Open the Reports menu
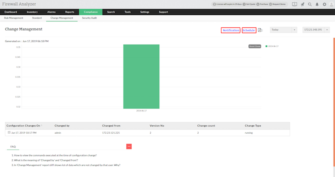335x177 pixels. [x=70, y=12]
